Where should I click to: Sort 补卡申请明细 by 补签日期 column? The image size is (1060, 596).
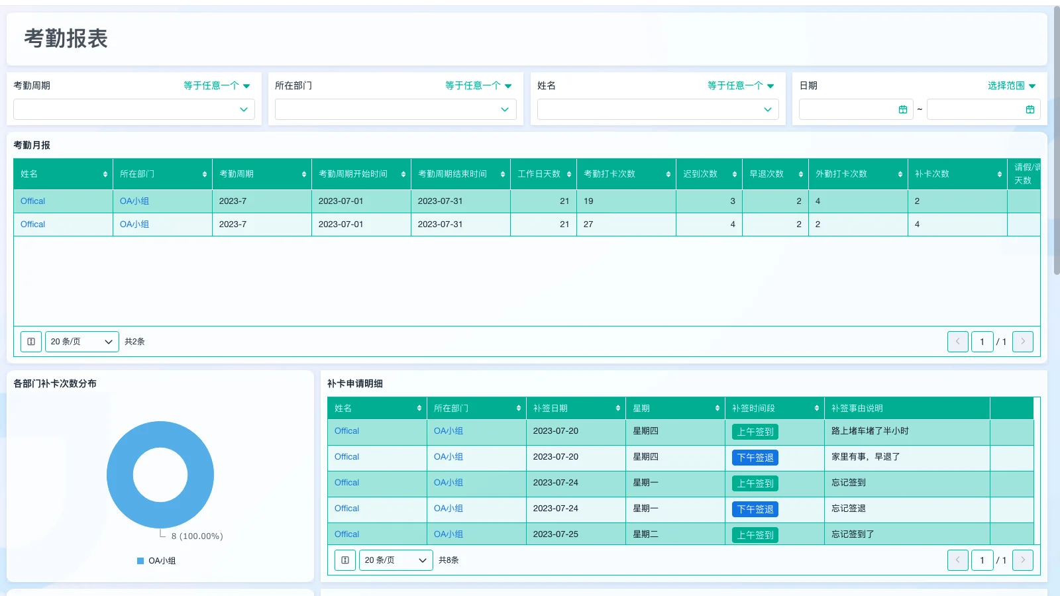617,409
